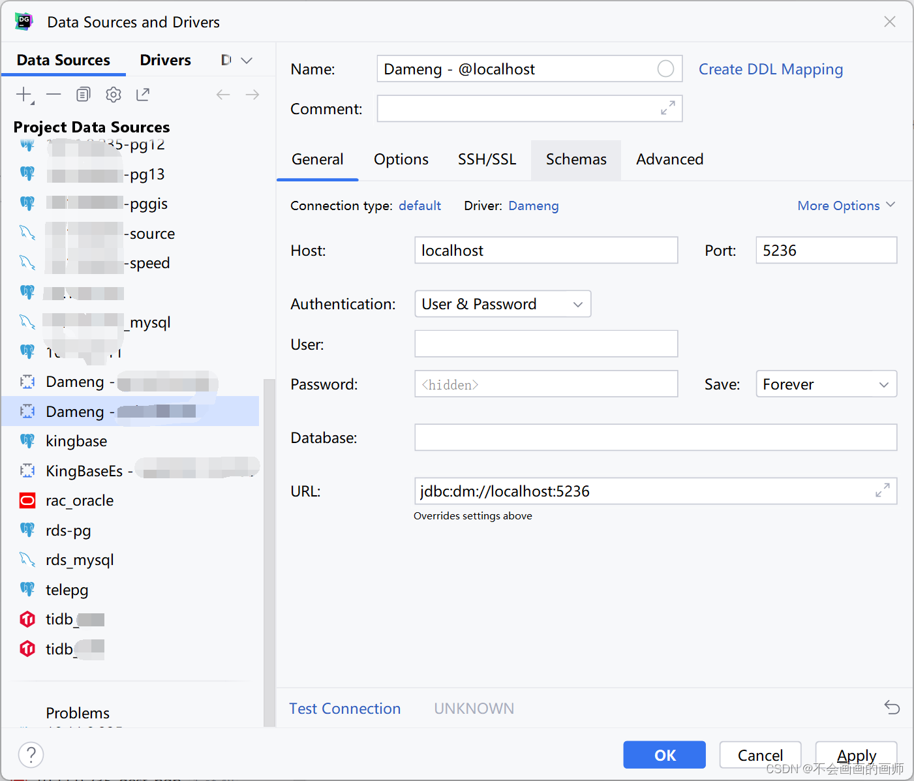Switch to the Data Sources tab

pyautogui.click(x=63, y=60)
